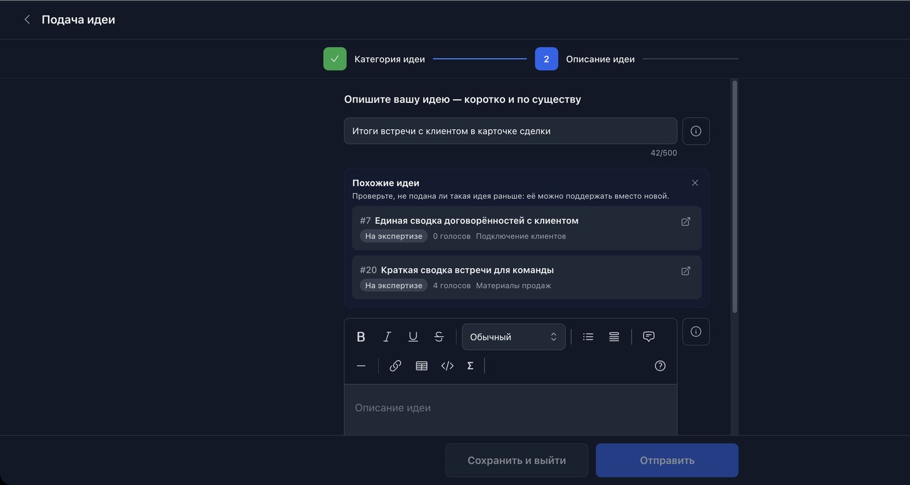Click the Материалы продаж category label
Screen dimensions: 910x485
point(514,286)
